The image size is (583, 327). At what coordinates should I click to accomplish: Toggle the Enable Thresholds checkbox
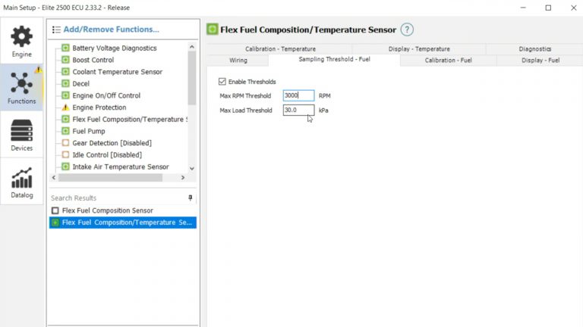[x=222, y=82]
